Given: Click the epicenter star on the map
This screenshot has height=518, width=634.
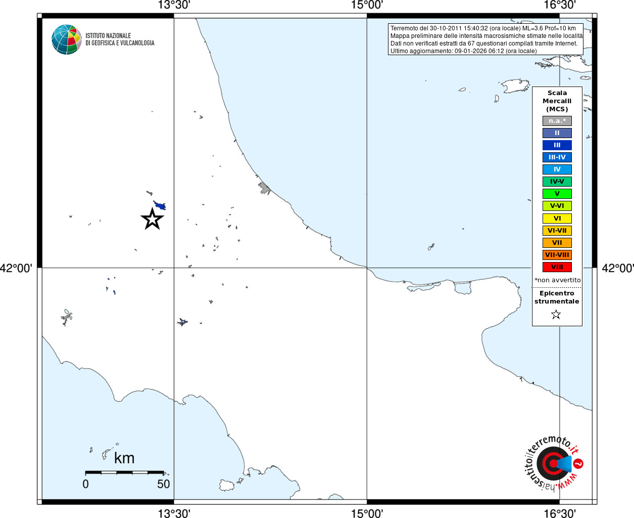Looking at the screenshot, I should [152, 219].
